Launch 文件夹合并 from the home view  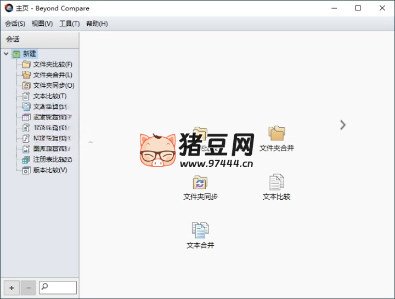click(276, 139)
